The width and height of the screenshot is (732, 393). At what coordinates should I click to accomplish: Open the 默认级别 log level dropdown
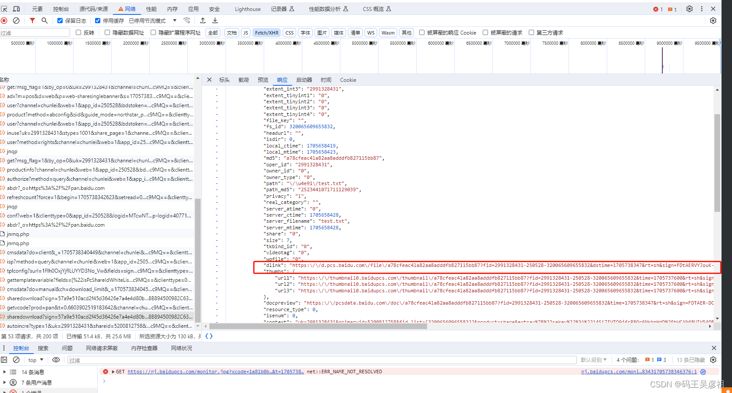tap(594, 360)
